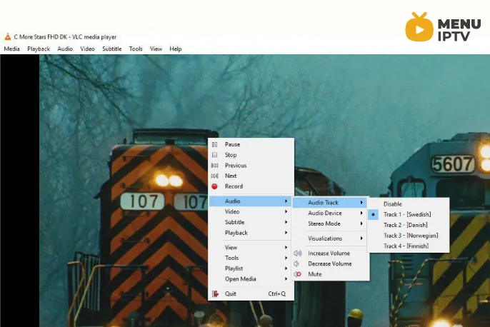Screen dimensions: 490x327
Task: Select the Track 1 - [Swedish] radio bullet
Action: 373,215
